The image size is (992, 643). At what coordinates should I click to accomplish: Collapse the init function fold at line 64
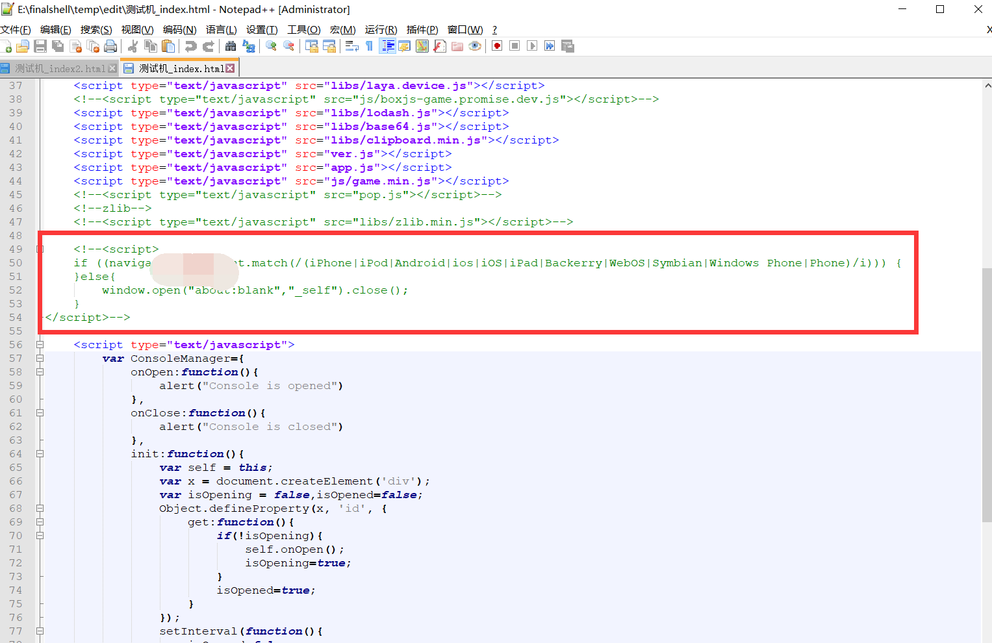[x=40, y=454]
